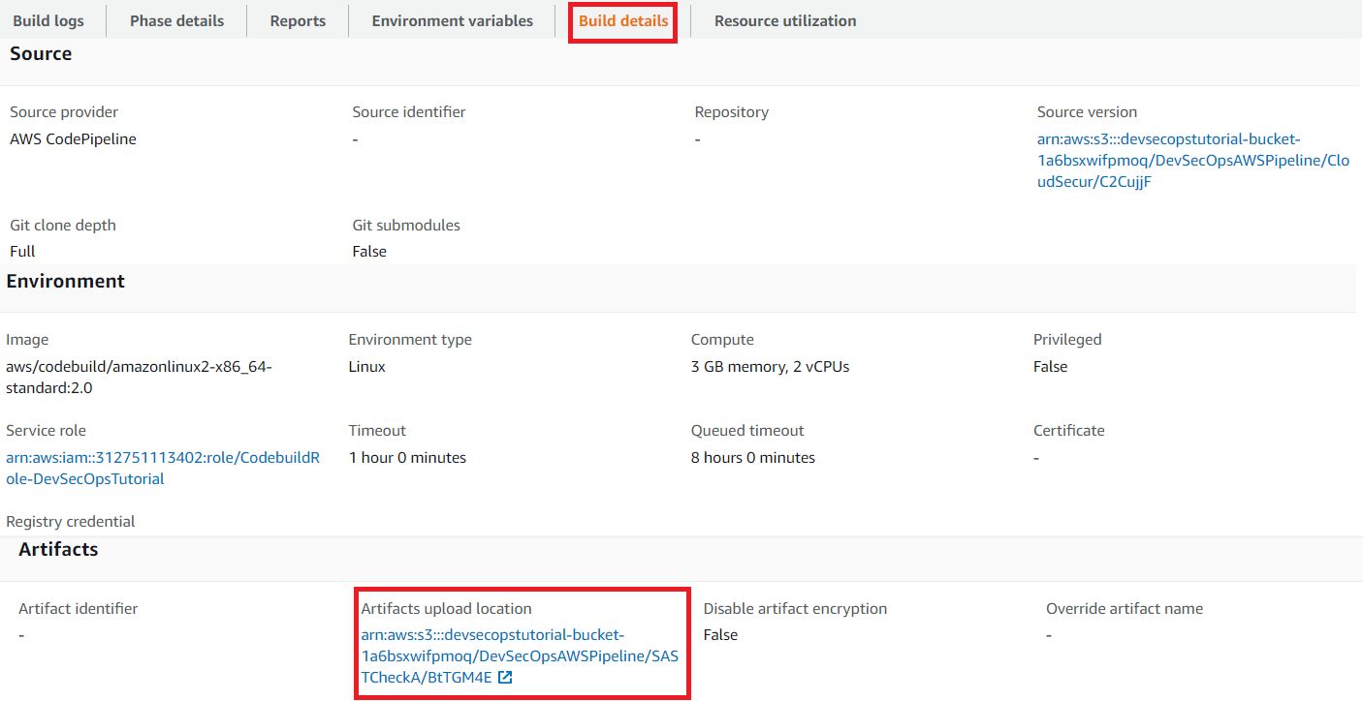The width and height of the screenshot is (1363, 701).
Task: Click the 1 hour 0 minutes timeout value
Action: tap(407, 458)
